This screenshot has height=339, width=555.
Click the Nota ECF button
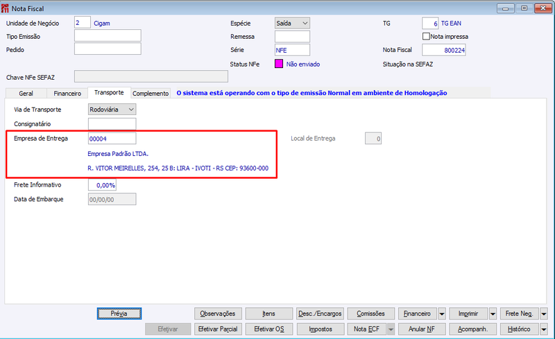[367, 329]
